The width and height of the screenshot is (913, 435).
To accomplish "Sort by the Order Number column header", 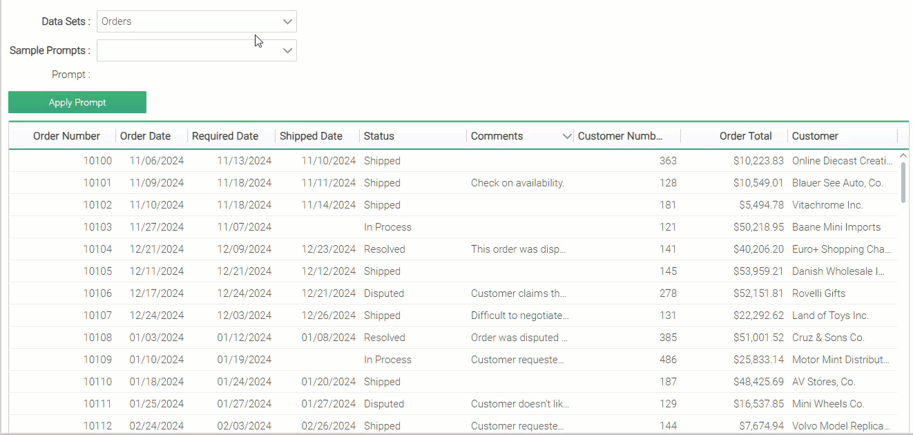I will [x=66, y=136].
